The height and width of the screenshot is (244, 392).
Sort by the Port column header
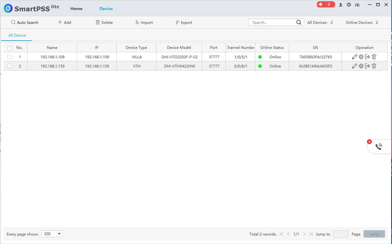(x=214, y=47)
